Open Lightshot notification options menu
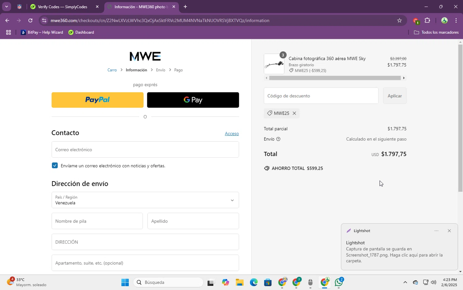This screenshot has height=290, width=463. (x=436, y=231)
